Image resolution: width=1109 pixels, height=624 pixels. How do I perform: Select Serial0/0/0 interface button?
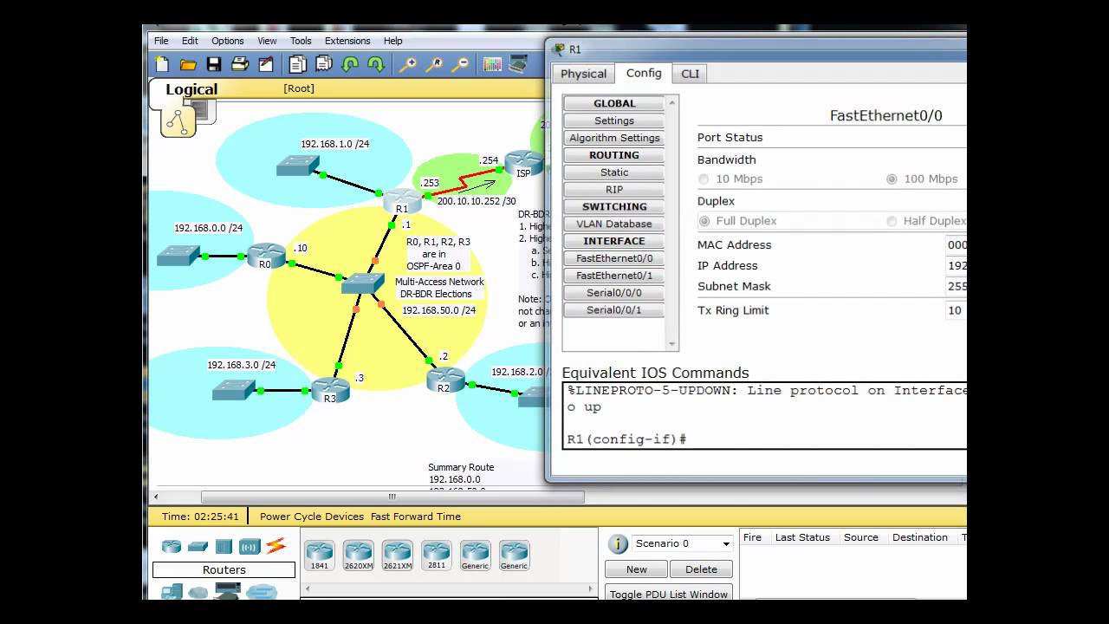click(614, 293)
